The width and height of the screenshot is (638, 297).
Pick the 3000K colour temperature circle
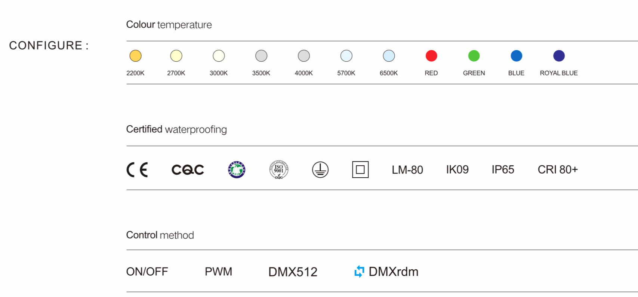click(219, 56)
